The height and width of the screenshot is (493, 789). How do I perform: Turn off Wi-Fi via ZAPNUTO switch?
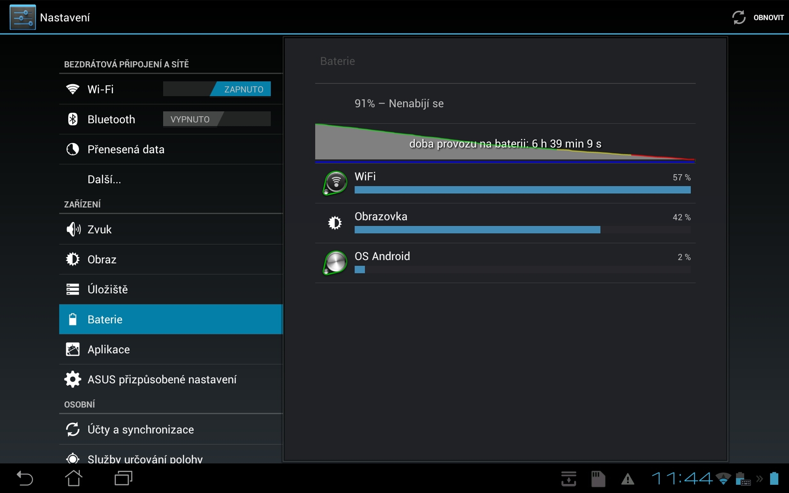(x=240, y=89)
